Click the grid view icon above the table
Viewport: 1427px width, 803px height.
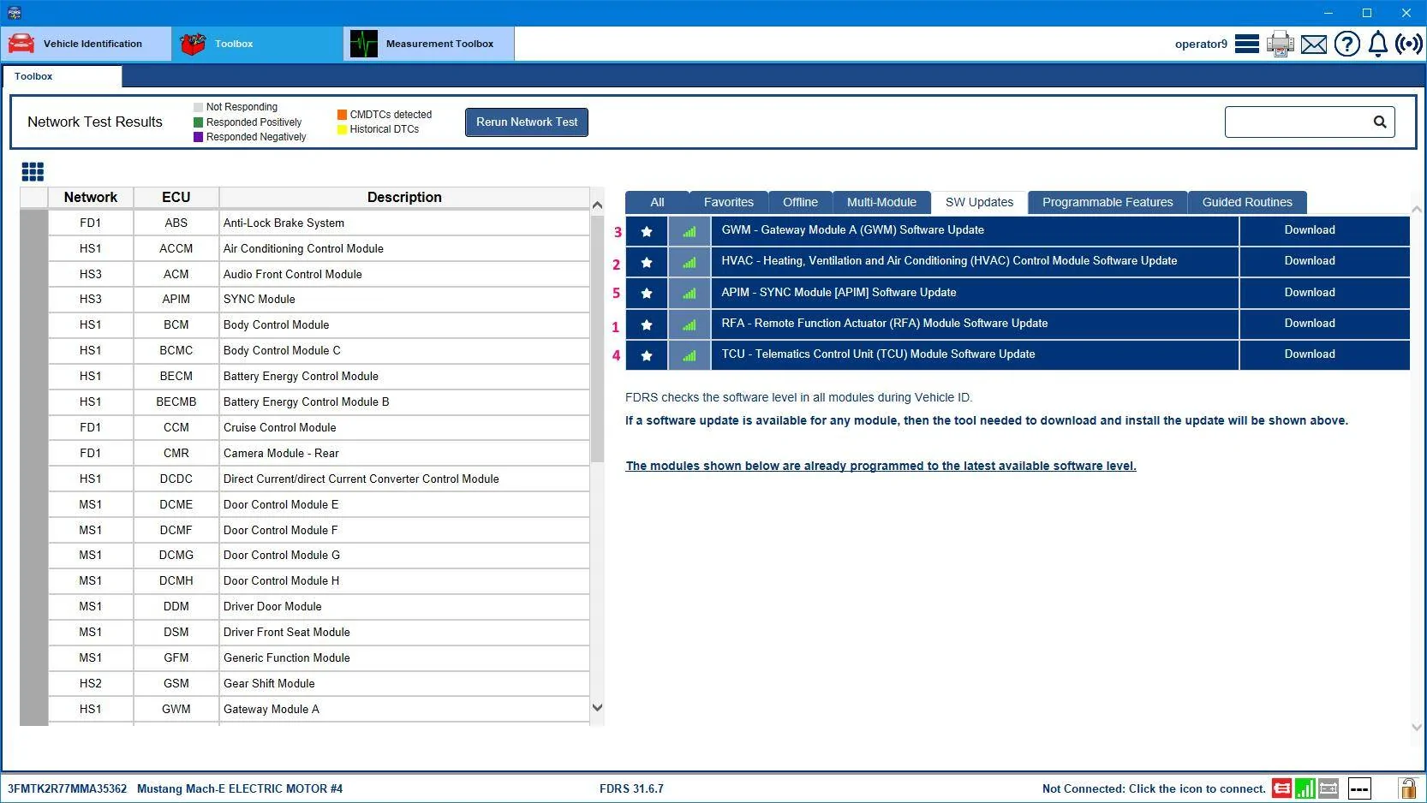[33, 172]
